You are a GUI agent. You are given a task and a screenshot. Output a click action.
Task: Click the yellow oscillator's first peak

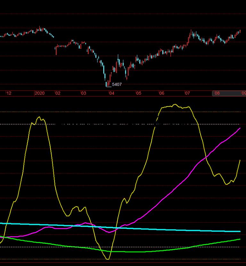coord(39,117)
